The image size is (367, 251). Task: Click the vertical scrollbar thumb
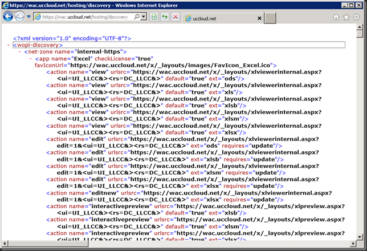360,34
